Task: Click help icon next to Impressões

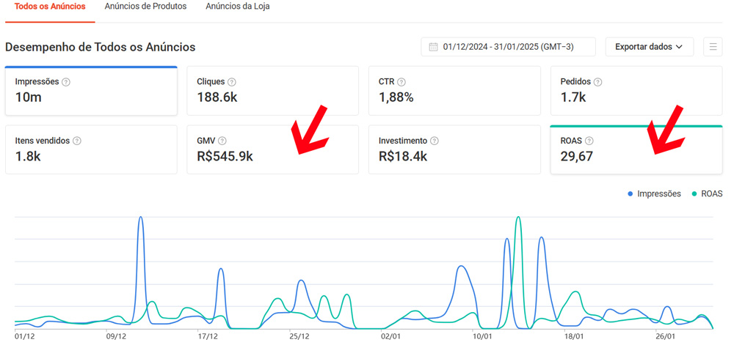Action: [66, 82]
